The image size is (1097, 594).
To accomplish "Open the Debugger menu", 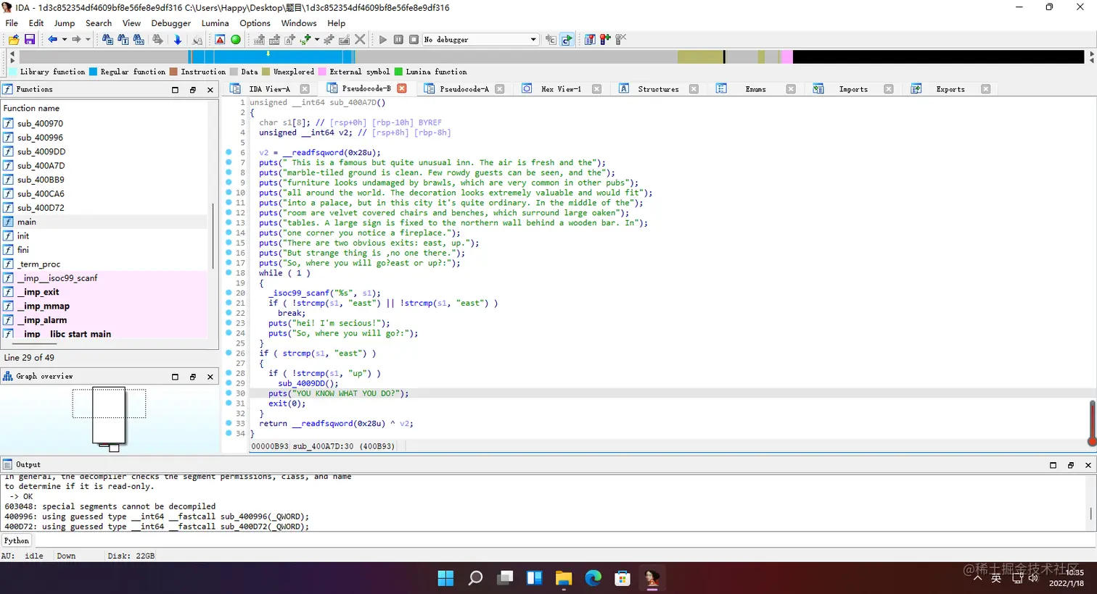I will [171, 23].
